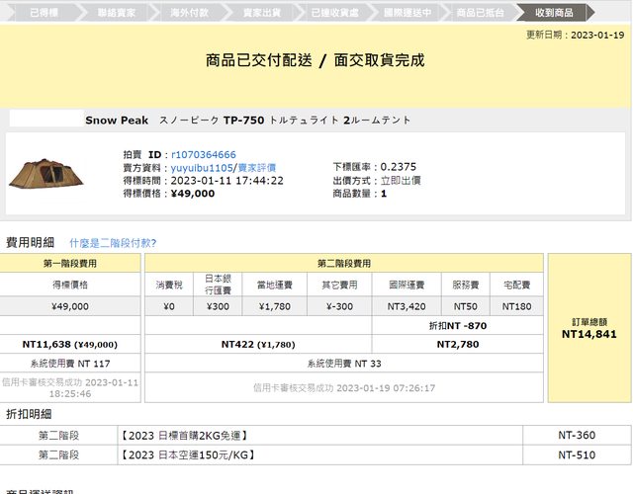Select the 商品已抵台 progress step
The height and width of the screenshot is (494, 633).
tap(481, 13)
